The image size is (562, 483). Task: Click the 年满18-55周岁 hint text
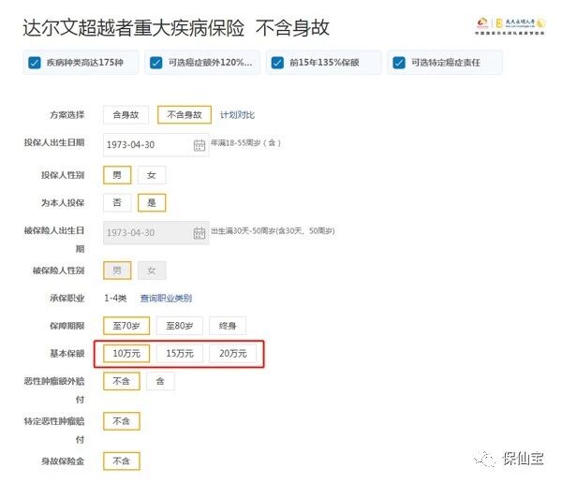click(245, 143)
